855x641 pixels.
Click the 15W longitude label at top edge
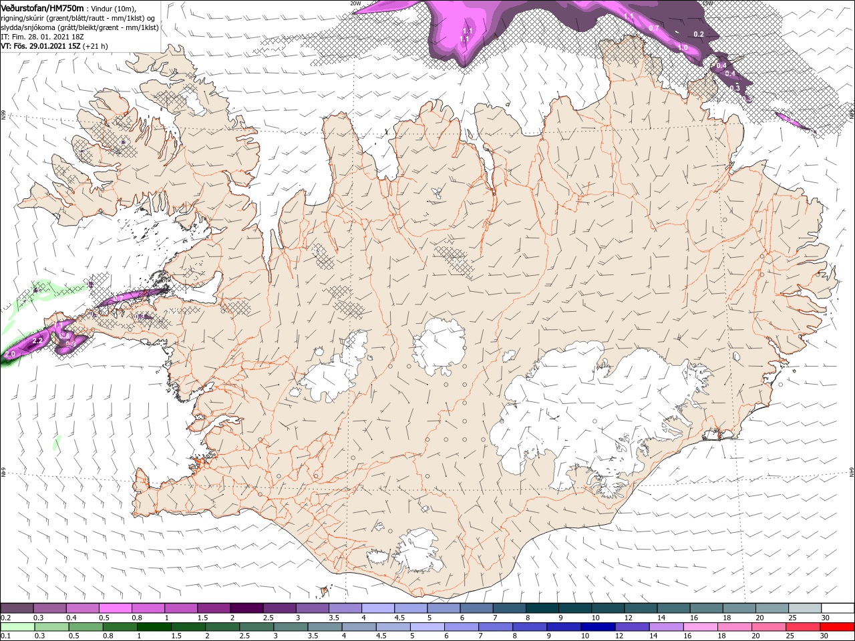click(707, 3)
